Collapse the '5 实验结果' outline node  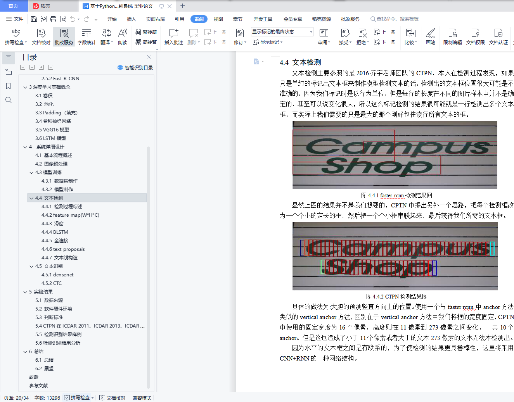(x=25, y=292)
